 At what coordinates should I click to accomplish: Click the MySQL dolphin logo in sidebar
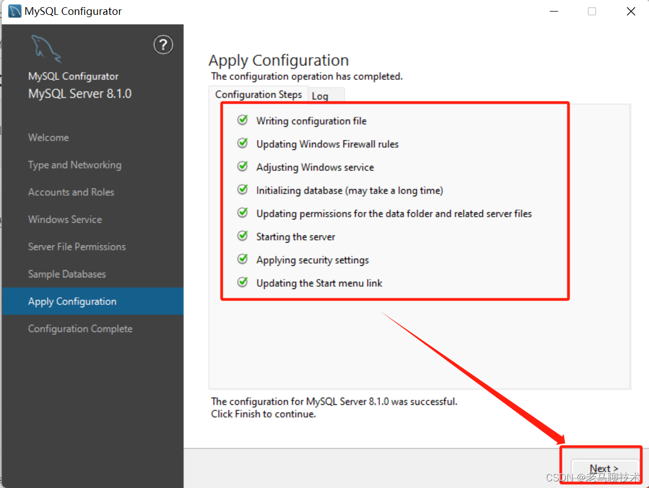(x=46, y=49)
